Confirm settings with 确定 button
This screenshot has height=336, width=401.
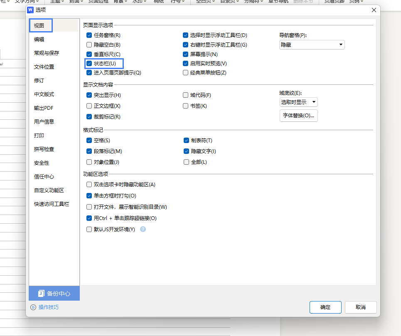[325, 307]
